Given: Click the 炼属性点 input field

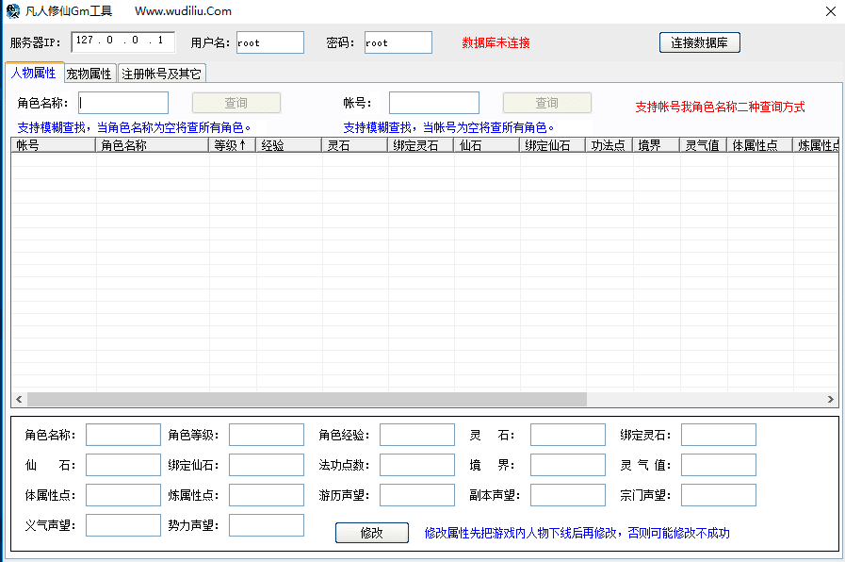Looking at the screenshot, I should (x=267, y=495).
